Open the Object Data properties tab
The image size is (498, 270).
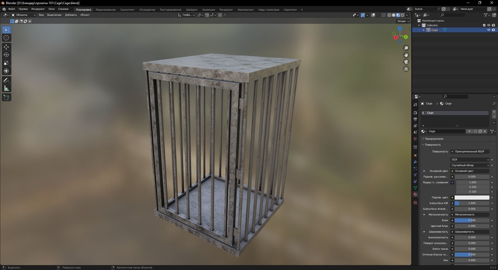(415, 188)
